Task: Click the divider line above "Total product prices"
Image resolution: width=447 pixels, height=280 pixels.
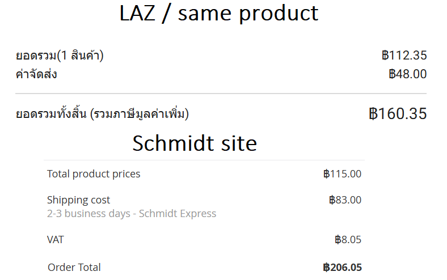Action: pos(204,160)
